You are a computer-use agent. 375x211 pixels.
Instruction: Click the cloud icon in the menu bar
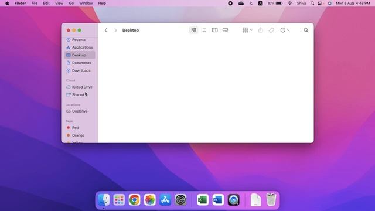pos(241,4)
